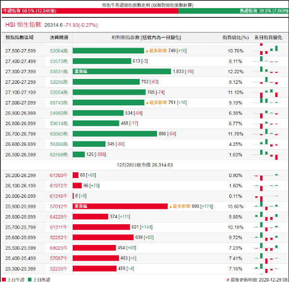Click the green 熊證街貨 39.5% ratio bar

(x=234, y=11)
